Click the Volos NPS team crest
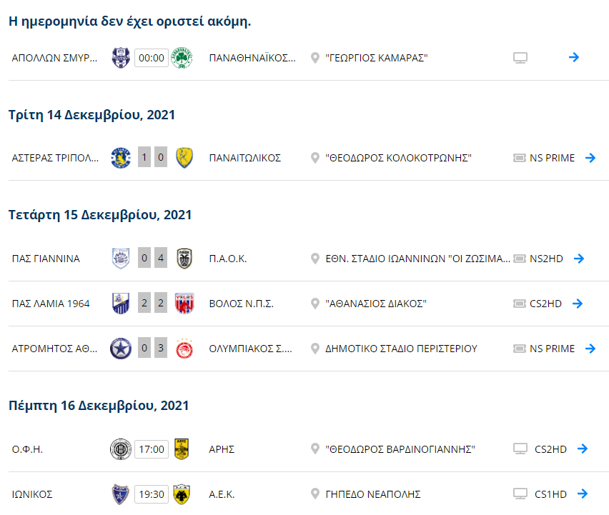The image size is (609, 515). (184, 304)
